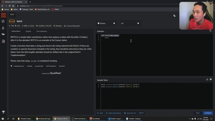The image size is (215, 121).
Task: Open the Task View taskbar icon
Action: [x=13, y=119]
